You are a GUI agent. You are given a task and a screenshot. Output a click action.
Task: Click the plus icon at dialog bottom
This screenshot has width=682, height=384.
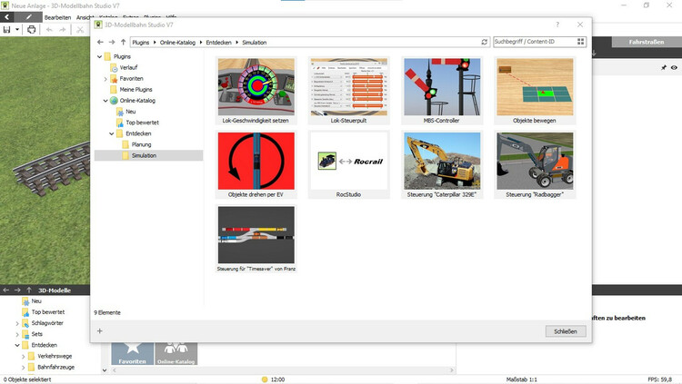point(100,331)
